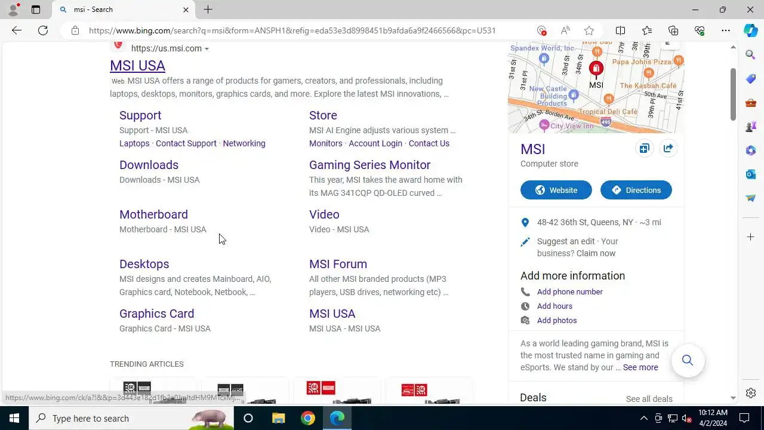Open Google Chrome from taskbar
This screenshot has width=764, height=430.
tap(308, 418)
